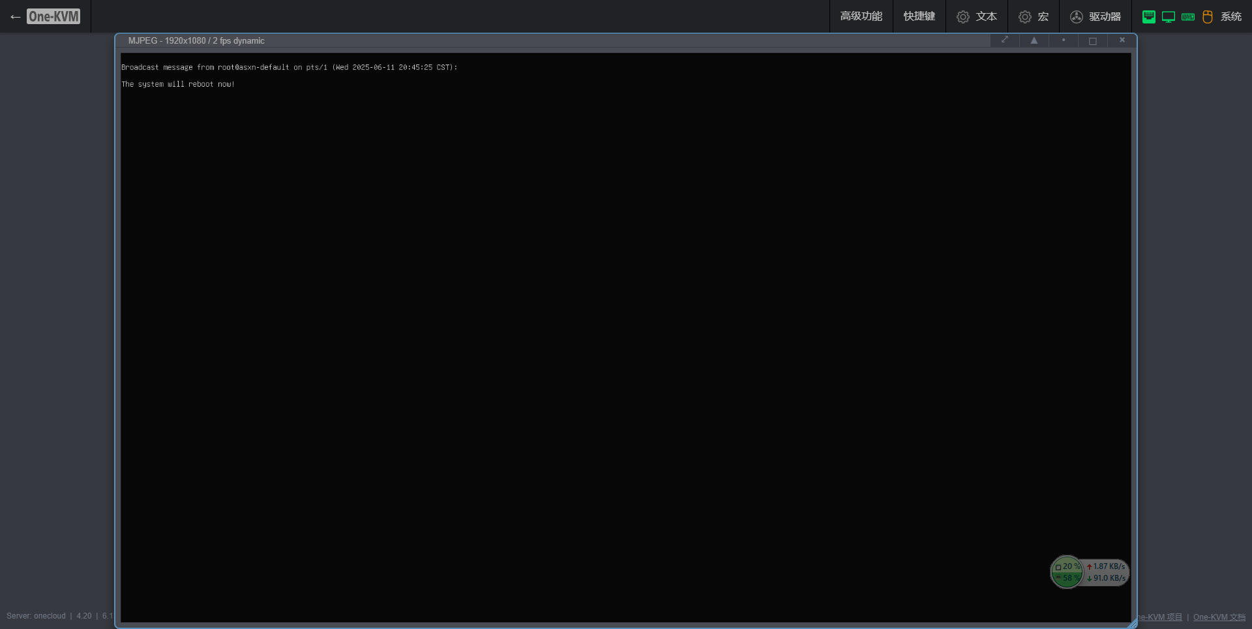The image size is (1252, 629).
Task: Open the 快捷键 shortcuts menu
Action: 919,16
